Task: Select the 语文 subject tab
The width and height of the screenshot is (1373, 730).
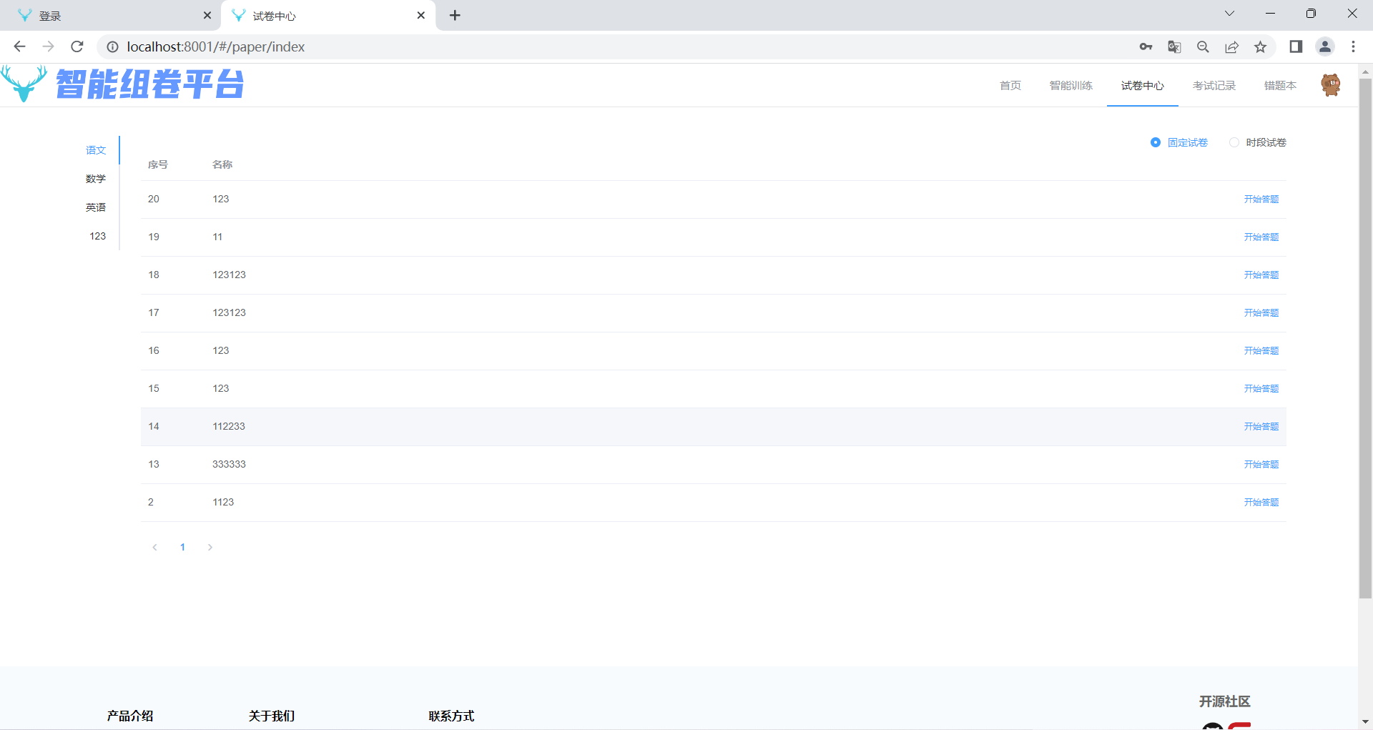Action: (96, 150)
